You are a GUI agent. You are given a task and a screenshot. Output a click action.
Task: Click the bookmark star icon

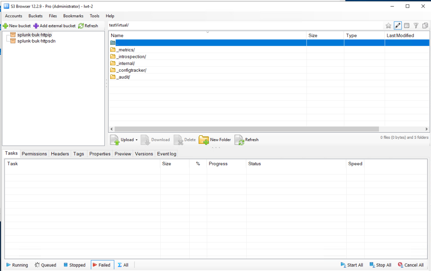click(x=388, y=26)
